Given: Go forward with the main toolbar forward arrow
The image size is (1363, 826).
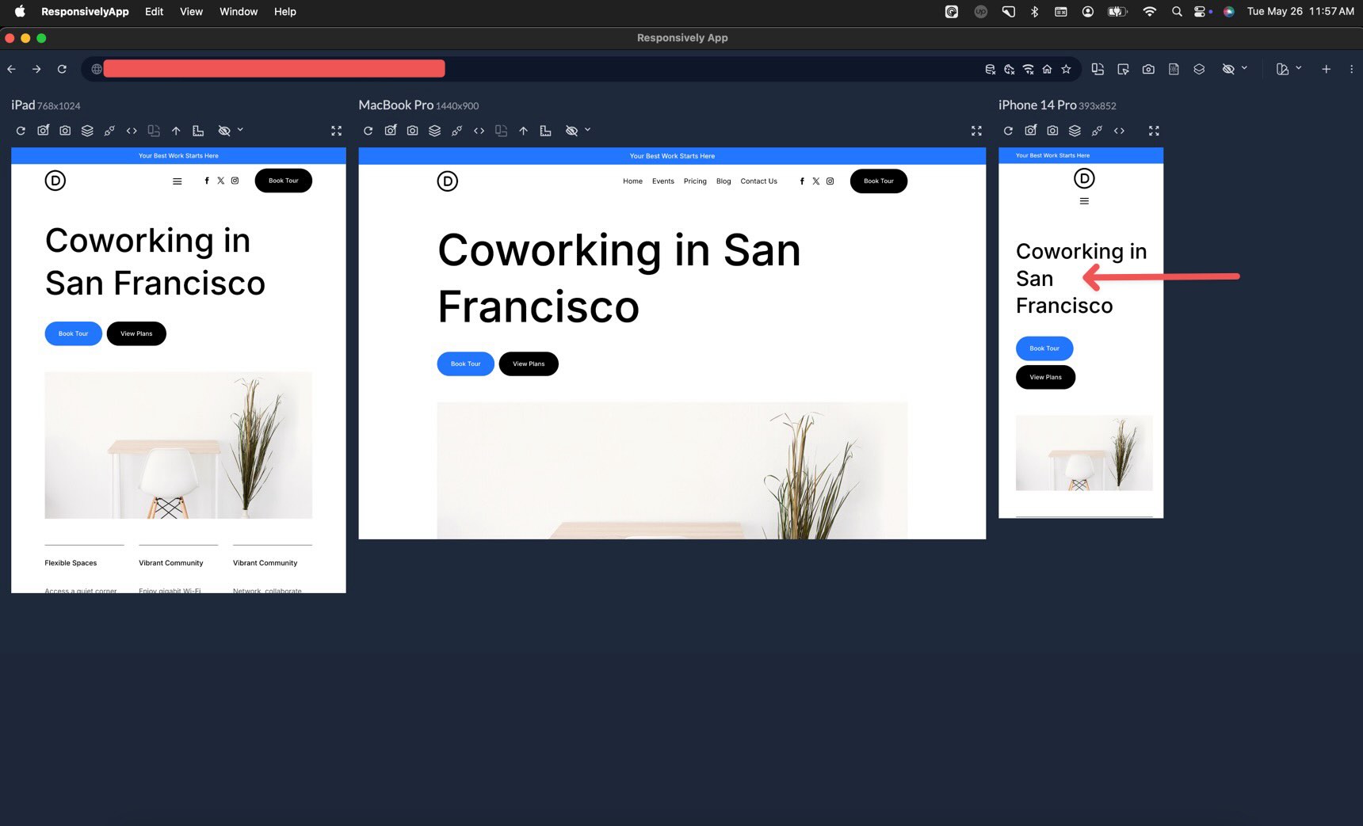Looking at the screenshot, I should 36,69.
